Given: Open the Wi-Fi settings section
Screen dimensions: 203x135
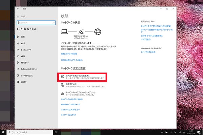Looking at the screenshot, I should coord(21,43).
